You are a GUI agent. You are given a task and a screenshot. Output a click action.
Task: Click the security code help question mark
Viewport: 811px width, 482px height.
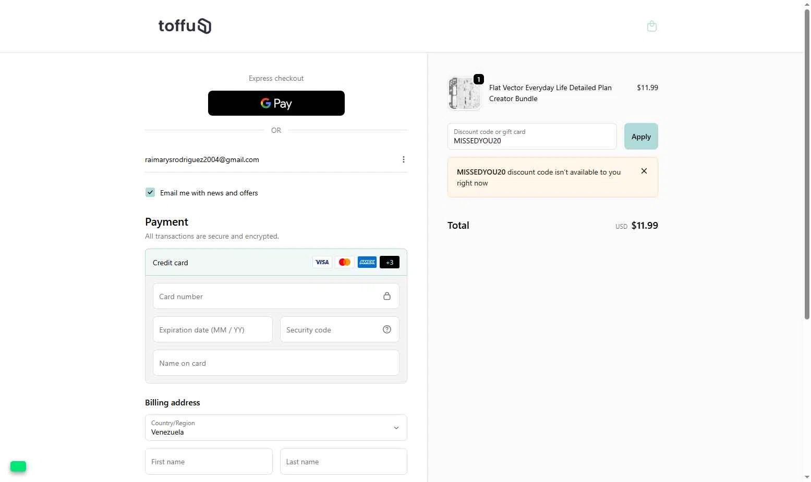pyautogui.click(x=387, y=329)
